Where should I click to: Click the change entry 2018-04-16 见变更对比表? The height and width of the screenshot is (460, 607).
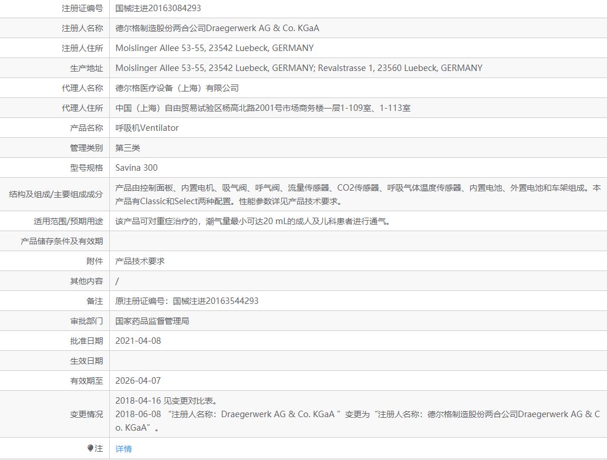pos(167,401)
